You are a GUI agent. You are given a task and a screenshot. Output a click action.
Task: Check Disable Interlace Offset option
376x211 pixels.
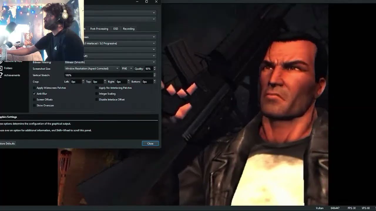(97, 100)
